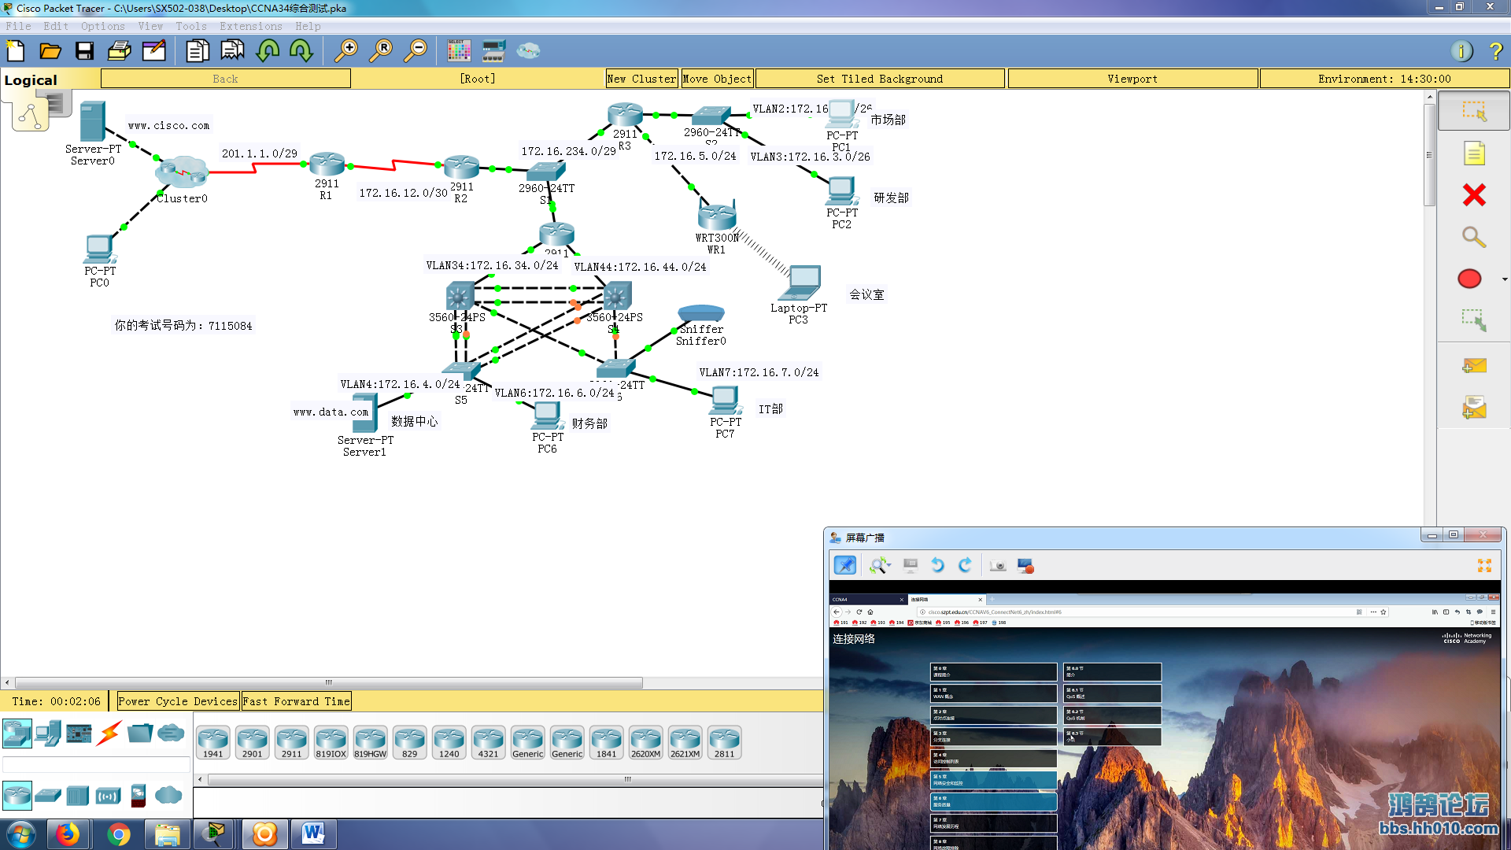Click the green Redo arrow
This screenshot has height=850, width=1511.
point(301,52)
